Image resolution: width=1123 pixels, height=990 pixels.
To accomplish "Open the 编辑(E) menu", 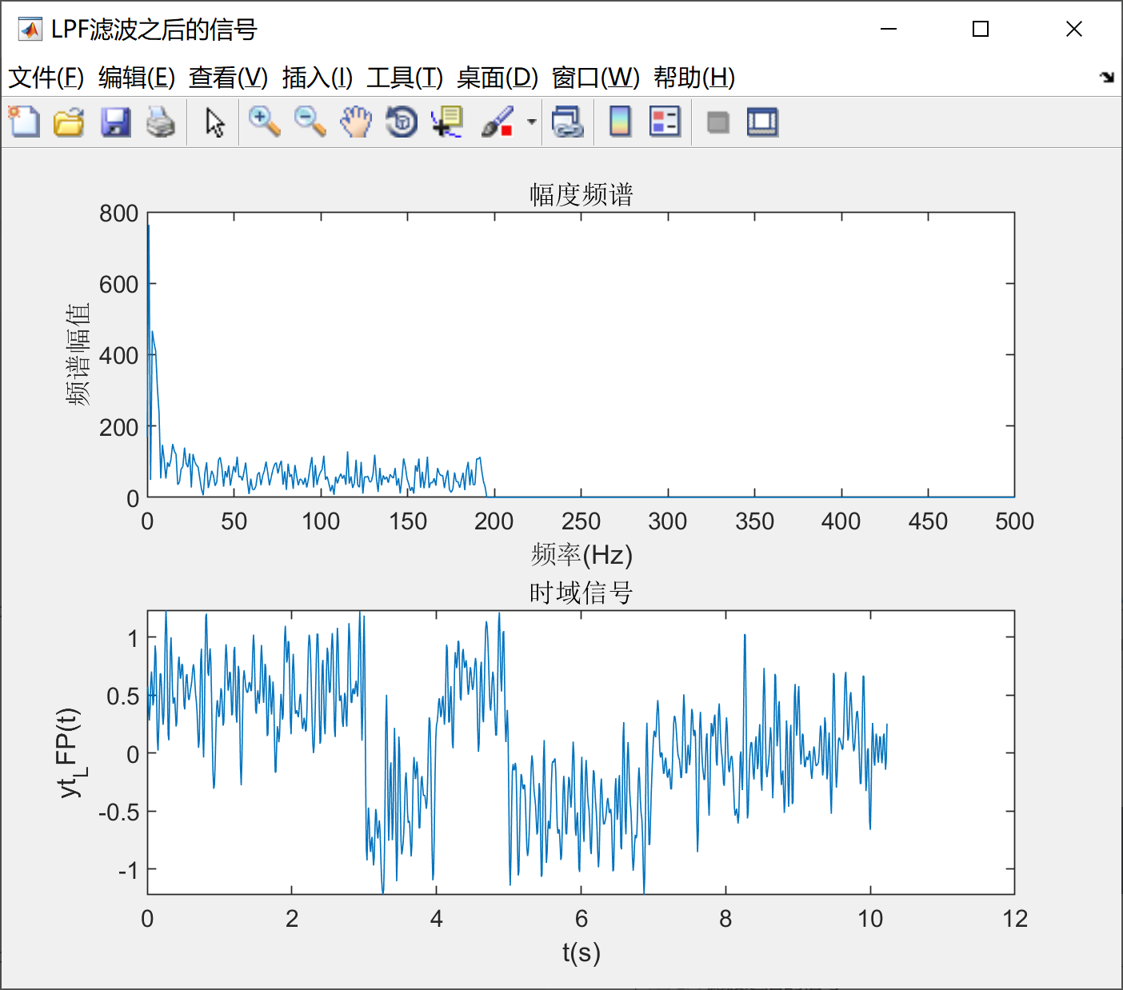I will 137,78.
